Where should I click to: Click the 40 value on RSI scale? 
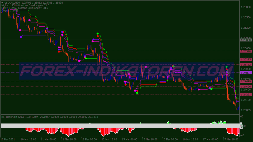pyautogui.click(x=242, y=116)
